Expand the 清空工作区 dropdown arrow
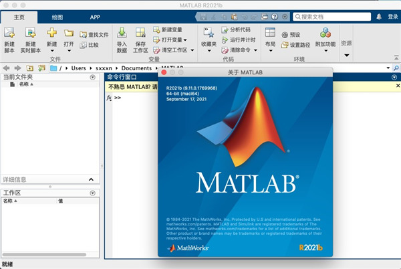The height and width of the screenshot is (269, 401). tap(192, 50)
